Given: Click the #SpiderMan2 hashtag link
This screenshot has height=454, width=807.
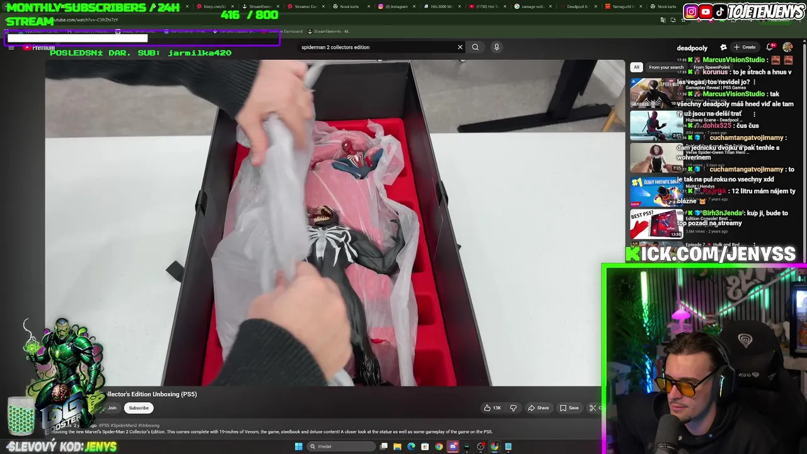Looking at the screenshot, I should click(x=123, y=426).
